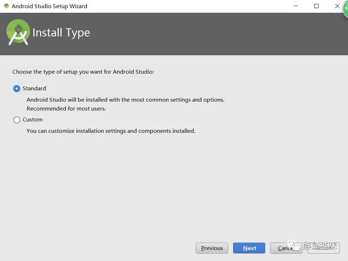
Task: Click the 'Android Studio Setup Wizard' window title
Action: pyautogui.click(x=50, y=6)
